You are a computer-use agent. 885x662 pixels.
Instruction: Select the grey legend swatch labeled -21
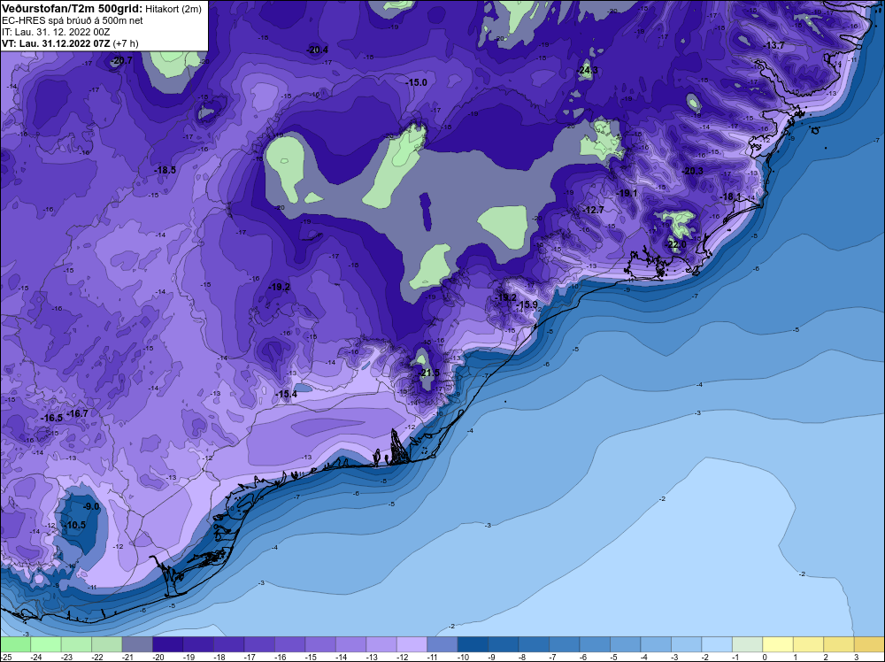(x=137, y=644)
